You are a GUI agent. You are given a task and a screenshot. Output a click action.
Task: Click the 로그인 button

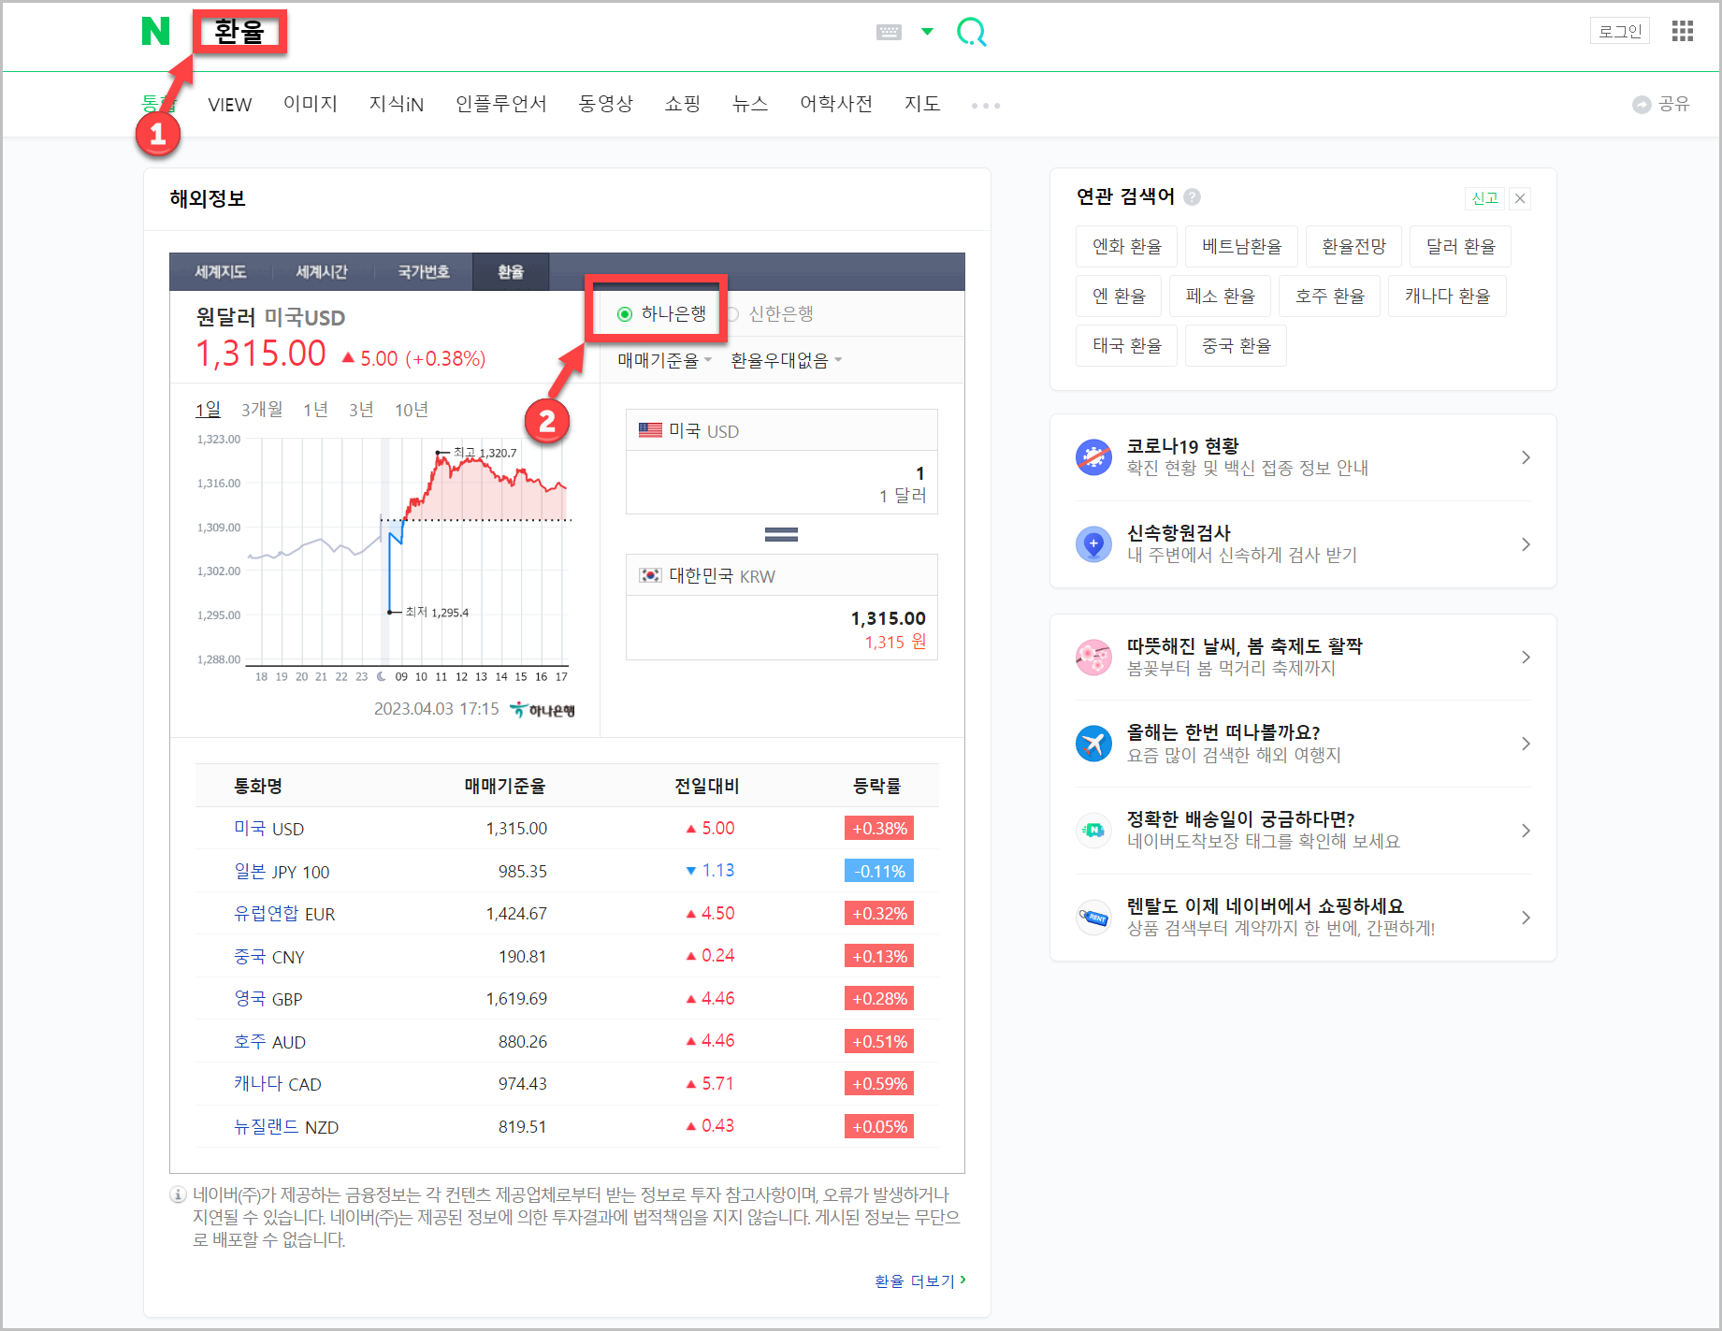click(1620, 31)
